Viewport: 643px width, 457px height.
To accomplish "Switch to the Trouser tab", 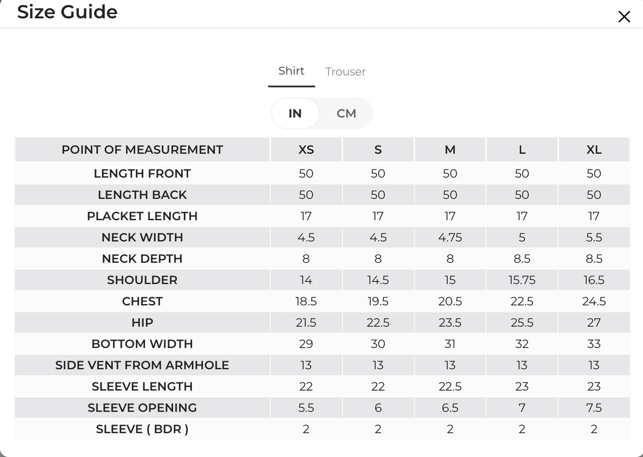I will click(x=345, y=72).
